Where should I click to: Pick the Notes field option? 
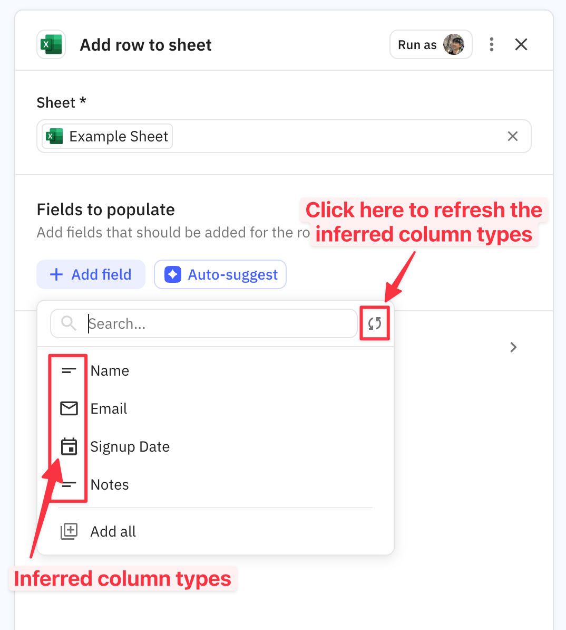click(x=110, y=485)
